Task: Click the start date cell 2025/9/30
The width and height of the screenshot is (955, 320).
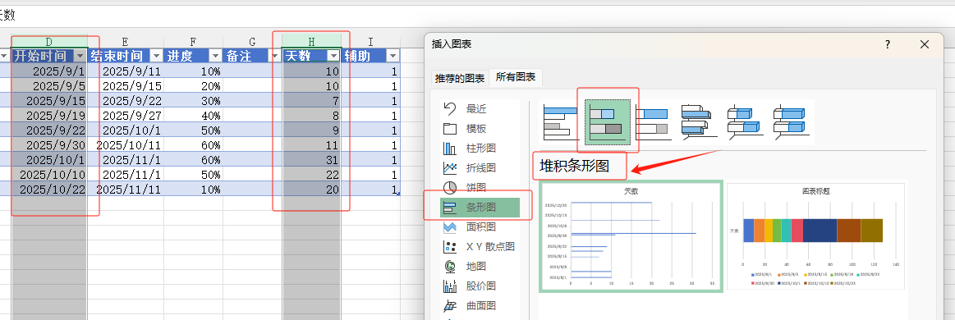Action: pos(50,144)
